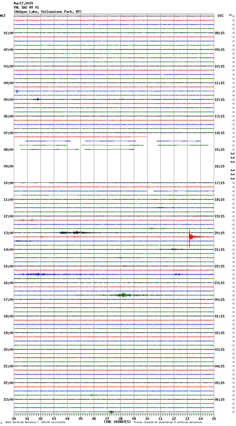The height and width of the screenshot is (426, 236).
Task: Click the '21:00' MST hour label
Action: click(8, 366)
